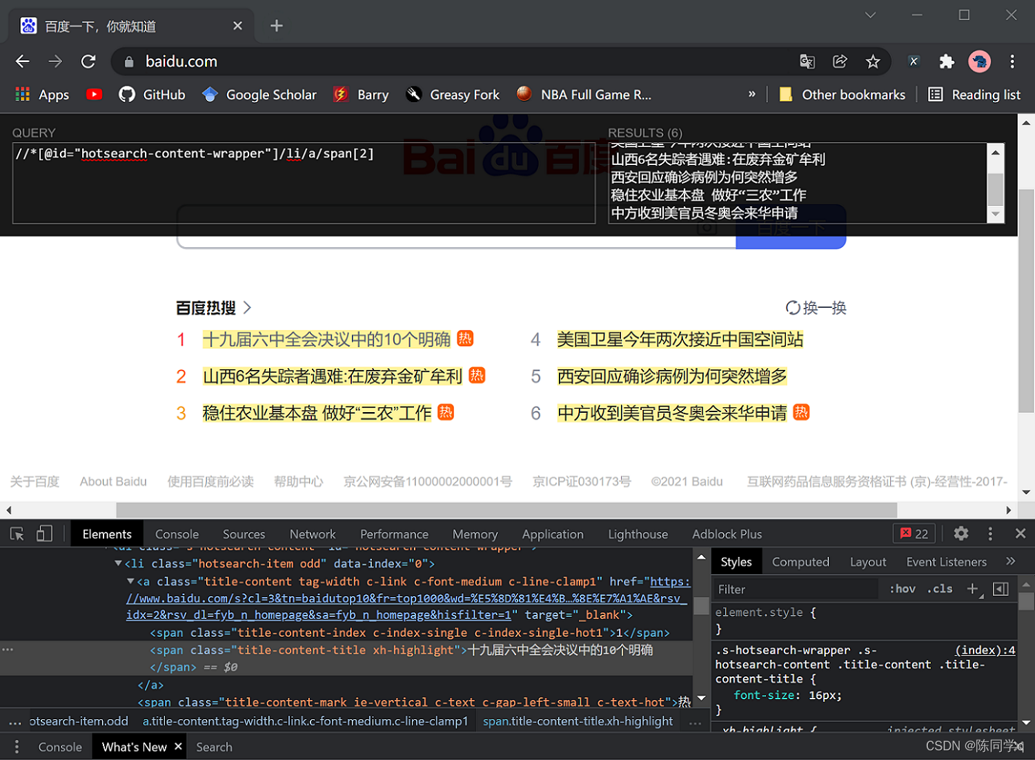
Task: Open the 22 errors counter
Action: 914,534
